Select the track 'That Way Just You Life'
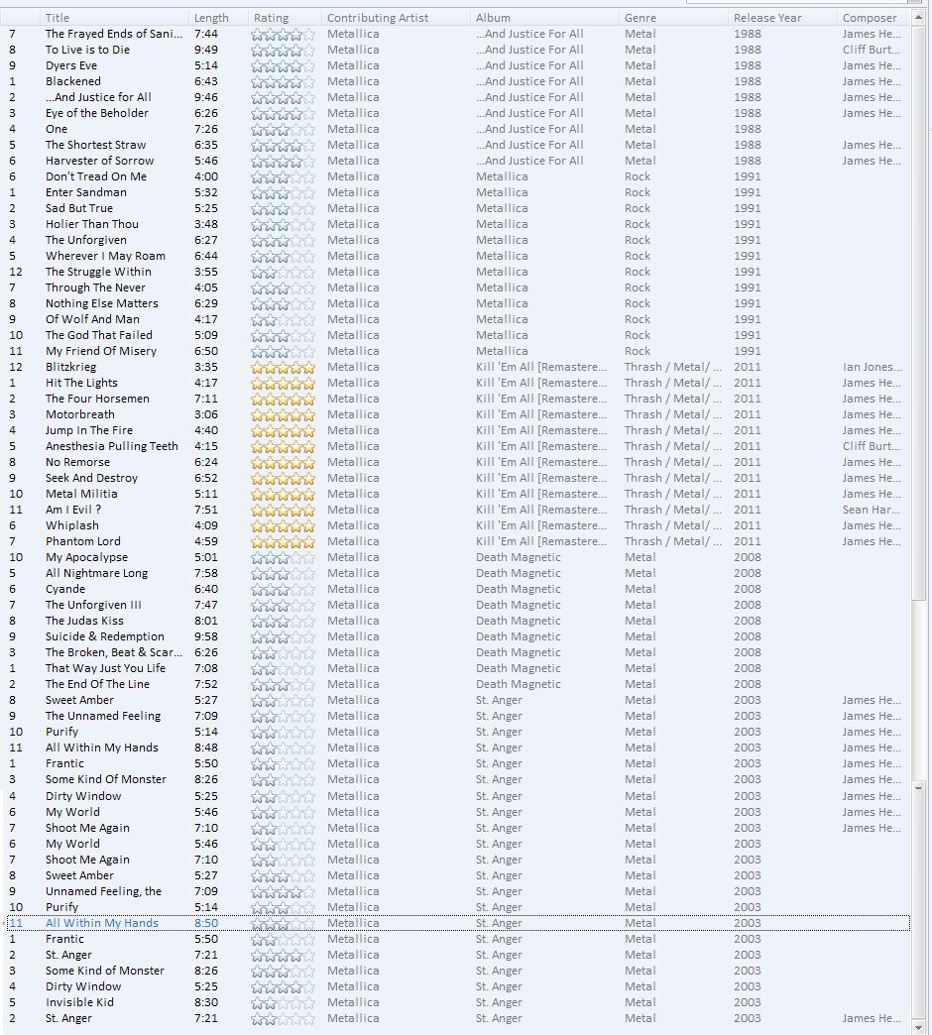 [106, 668]
